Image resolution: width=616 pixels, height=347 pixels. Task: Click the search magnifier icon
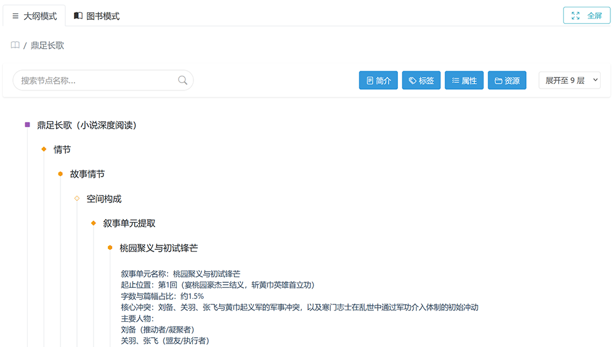[x=182, y=80]
